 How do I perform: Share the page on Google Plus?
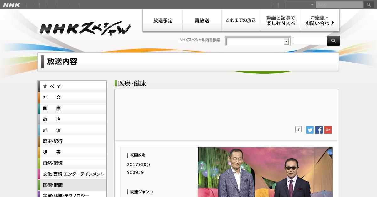pos(328,130)
